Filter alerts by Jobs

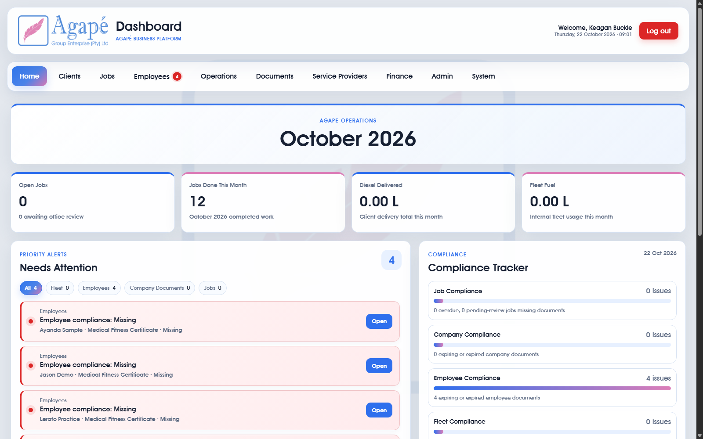(x=213, y=288)
